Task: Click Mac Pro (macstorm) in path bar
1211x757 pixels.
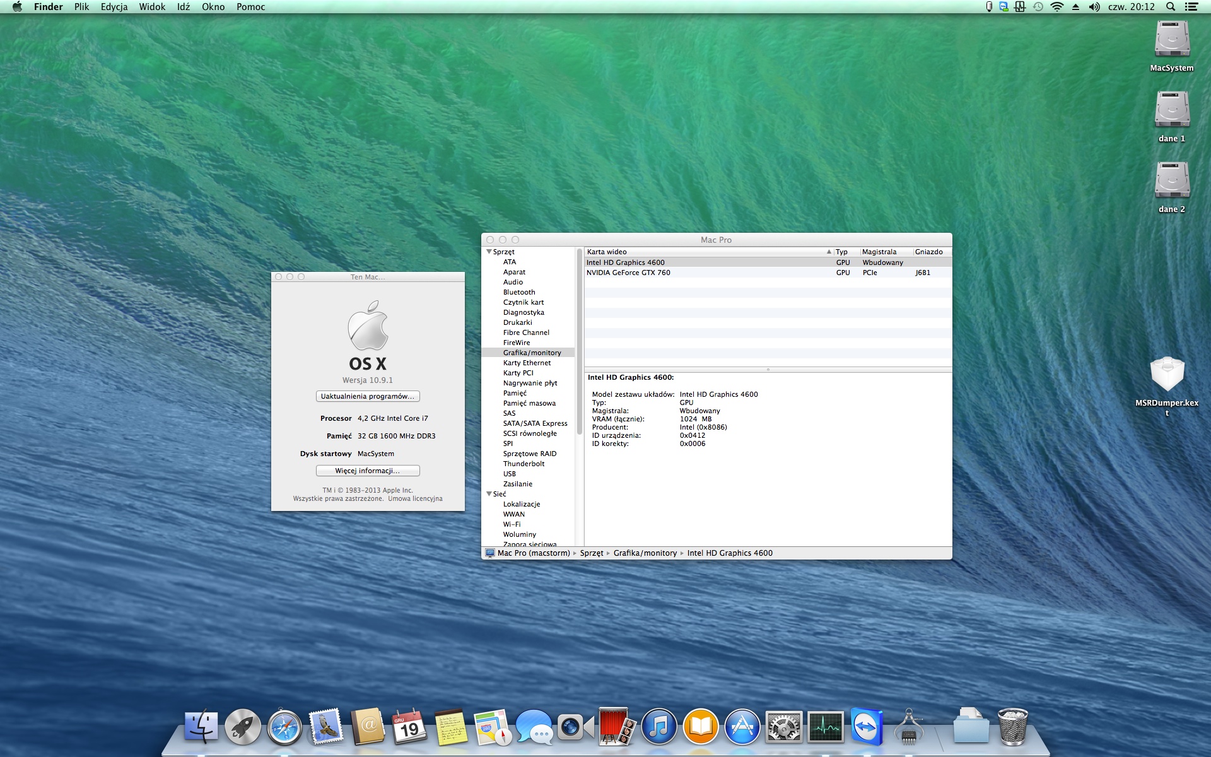Action: [534, 553]
